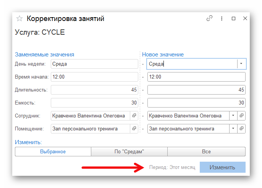The image size is (262, 188).
Task: Select the Все change option
Action: pos(206,151)
